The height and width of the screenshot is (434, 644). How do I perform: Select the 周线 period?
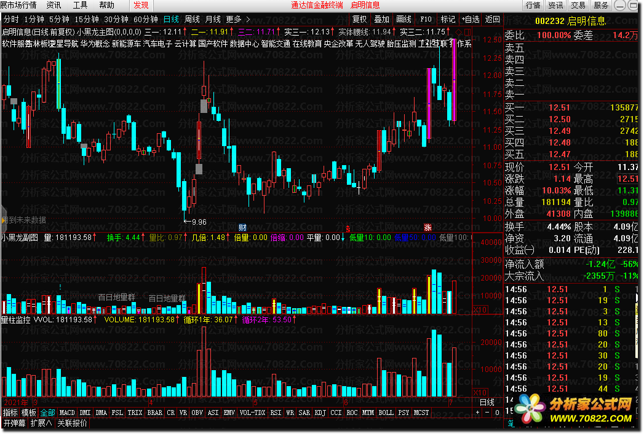pyautogui.click(x=192, y=19)
